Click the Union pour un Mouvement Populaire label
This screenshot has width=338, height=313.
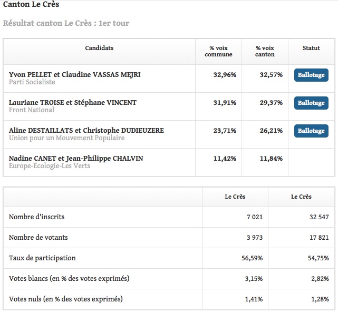pos(66,138)
